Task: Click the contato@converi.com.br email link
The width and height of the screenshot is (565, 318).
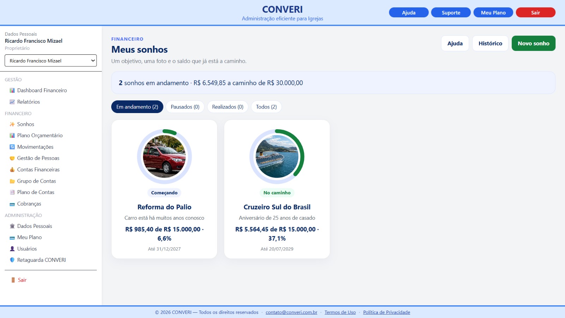Action: (291, 312)
